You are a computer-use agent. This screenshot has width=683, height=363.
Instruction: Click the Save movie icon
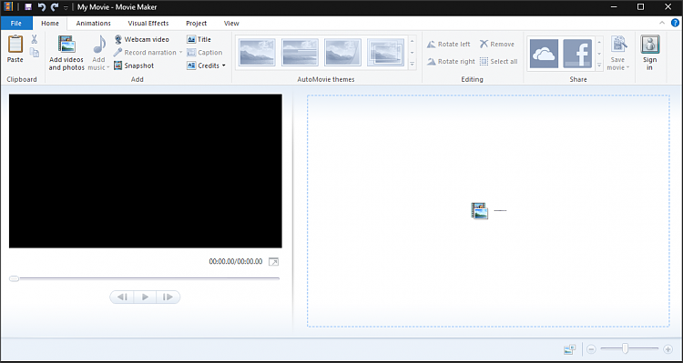pos(618,45)
